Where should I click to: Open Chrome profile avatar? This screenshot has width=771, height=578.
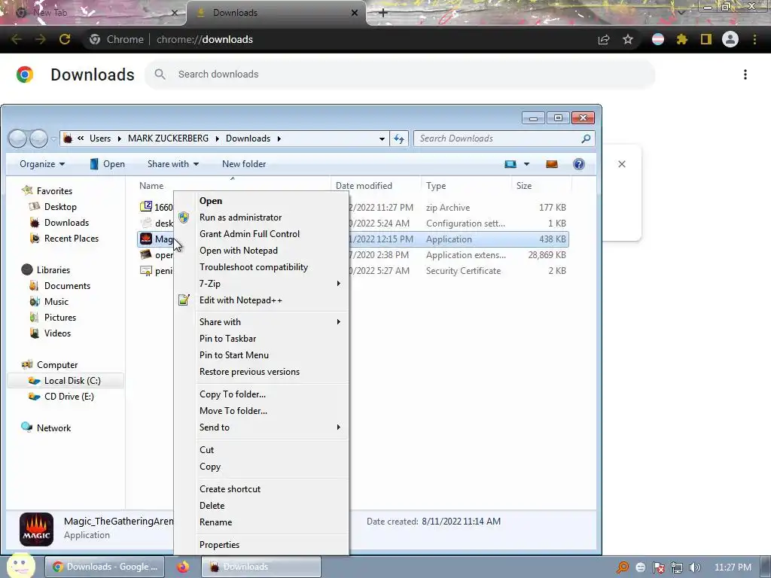coord(730,39)
